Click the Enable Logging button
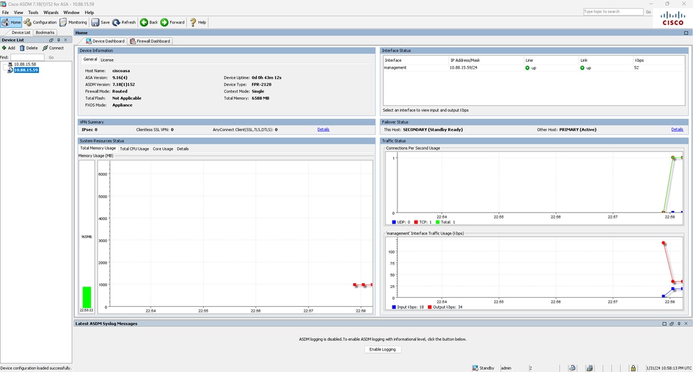This screenshot has height=372, width=693. coord(382,349)
